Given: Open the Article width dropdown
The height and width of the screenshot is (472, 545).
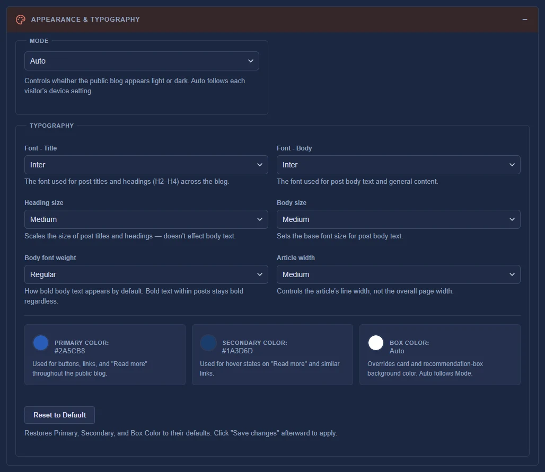Looking at the screenshot, I should point(398,274).
